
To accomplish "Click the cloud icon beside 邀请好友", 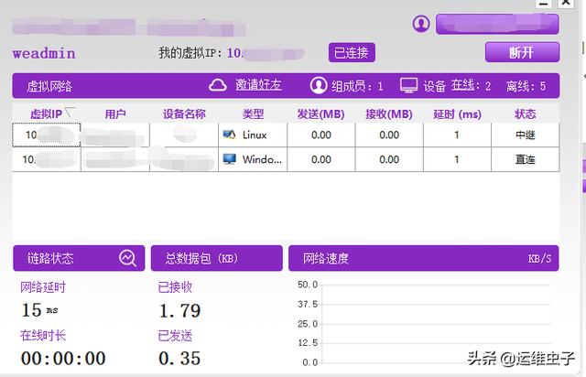I will click(218, 86).
